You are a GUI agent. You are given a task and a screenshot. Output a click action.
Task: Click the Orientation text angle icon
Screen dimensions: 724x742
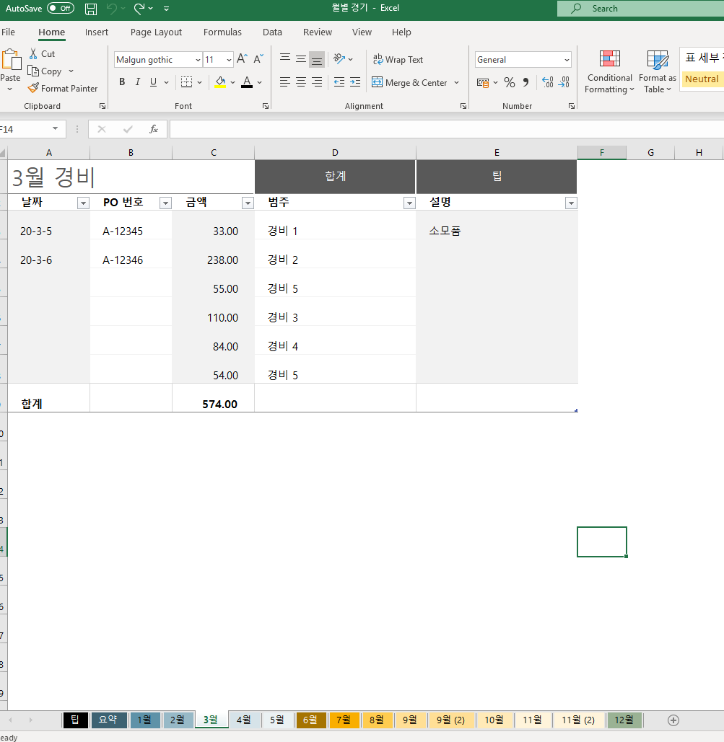pyautogui.click(x=339, y=58)
